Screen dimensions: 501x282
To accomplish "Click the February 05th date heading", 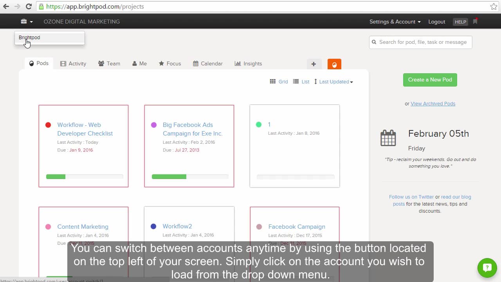I will (x=438, y=134).
